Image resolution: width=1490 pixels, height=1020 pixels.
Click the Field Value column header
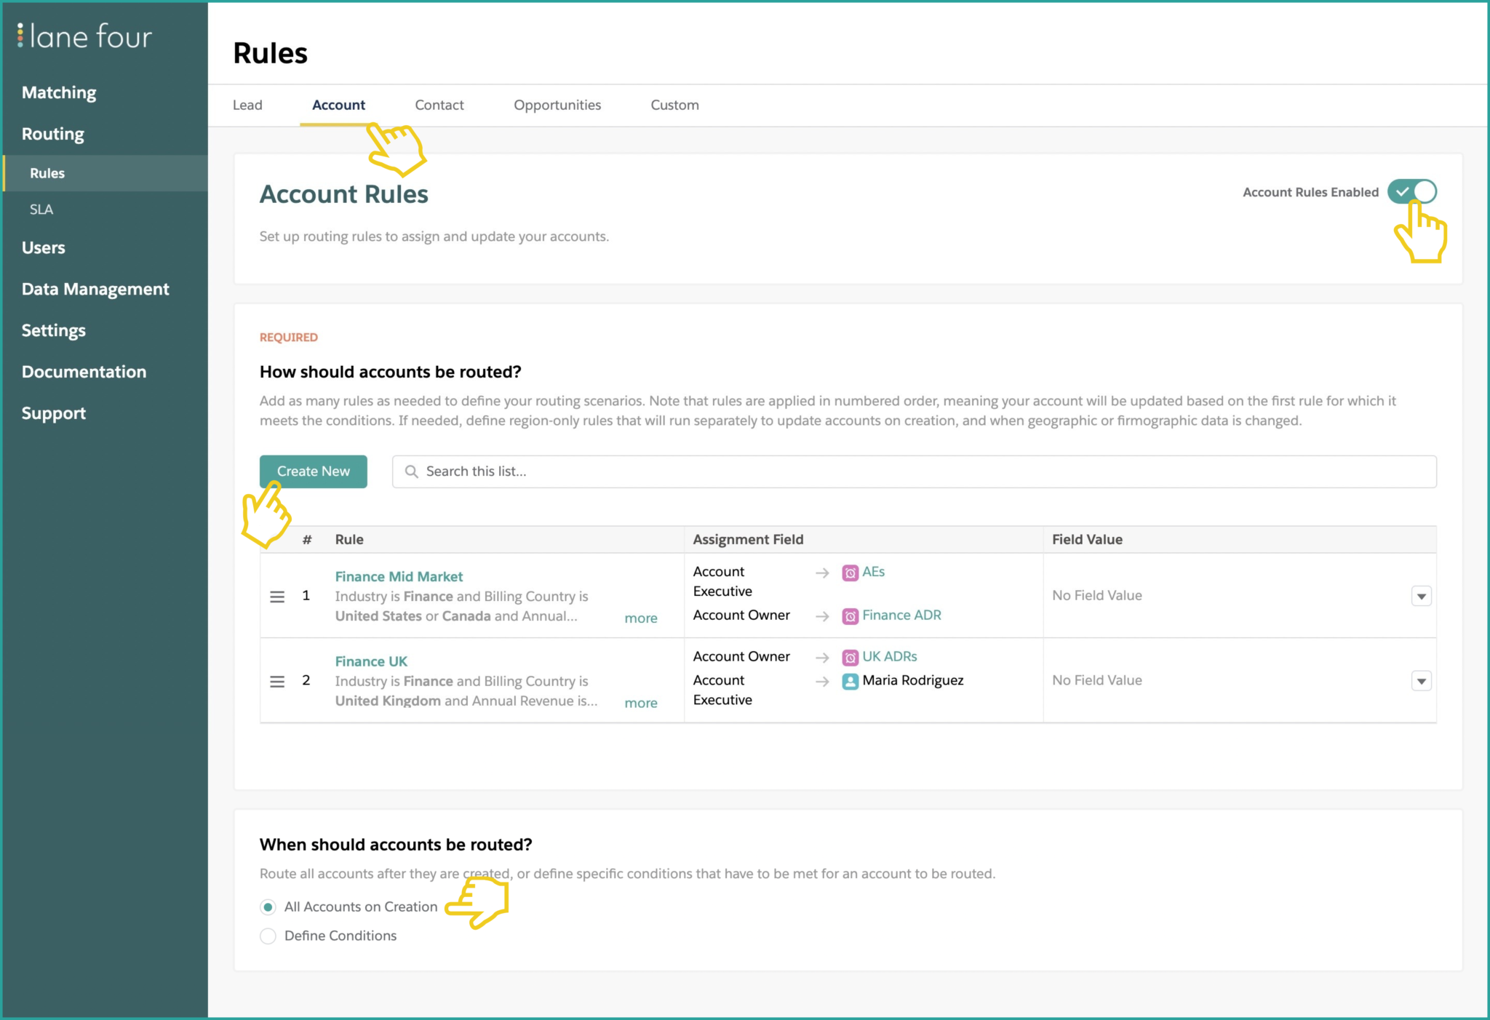(x=1087, y=540)
